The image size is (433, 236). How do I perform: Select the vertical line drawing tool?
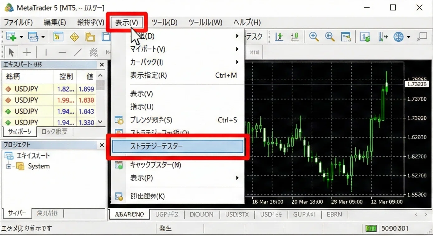pos(46,52)
